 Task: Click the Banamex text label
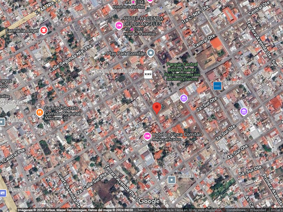(x=232, y=82)
